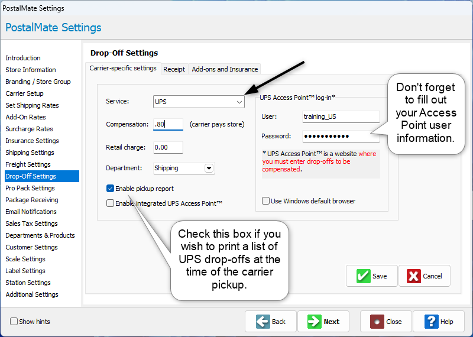The height and width of the screenshot is (337, 473).
Task: Switch to the Receipt tab
Action: 174,69
